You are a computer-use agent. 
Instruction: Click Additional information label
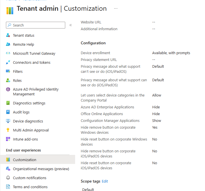pyautogui.click(x=99, y=29)
